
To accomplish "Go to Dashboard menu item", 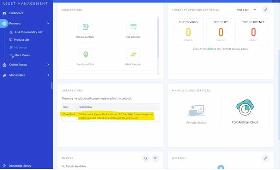I will (16, 13).
